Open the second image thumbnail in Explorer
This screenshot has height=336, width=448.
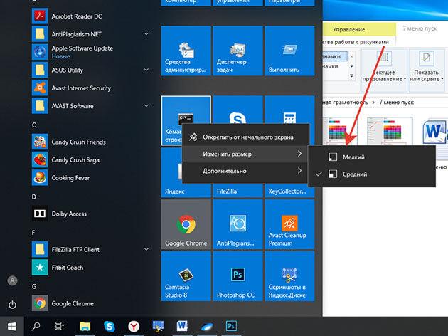390,131
